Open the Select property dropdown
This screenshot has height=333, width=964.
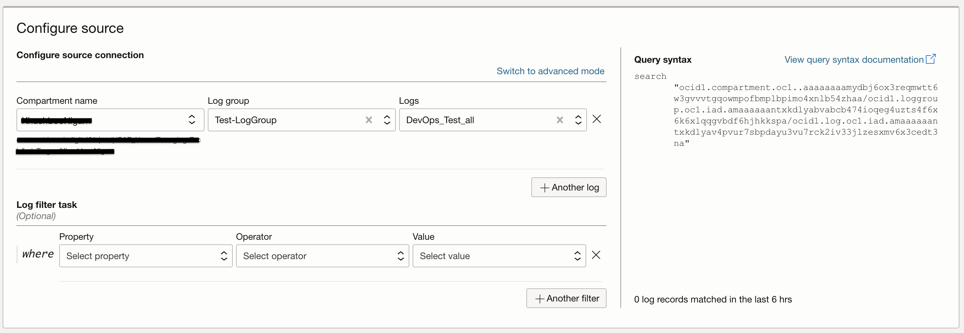coord(145,256)
